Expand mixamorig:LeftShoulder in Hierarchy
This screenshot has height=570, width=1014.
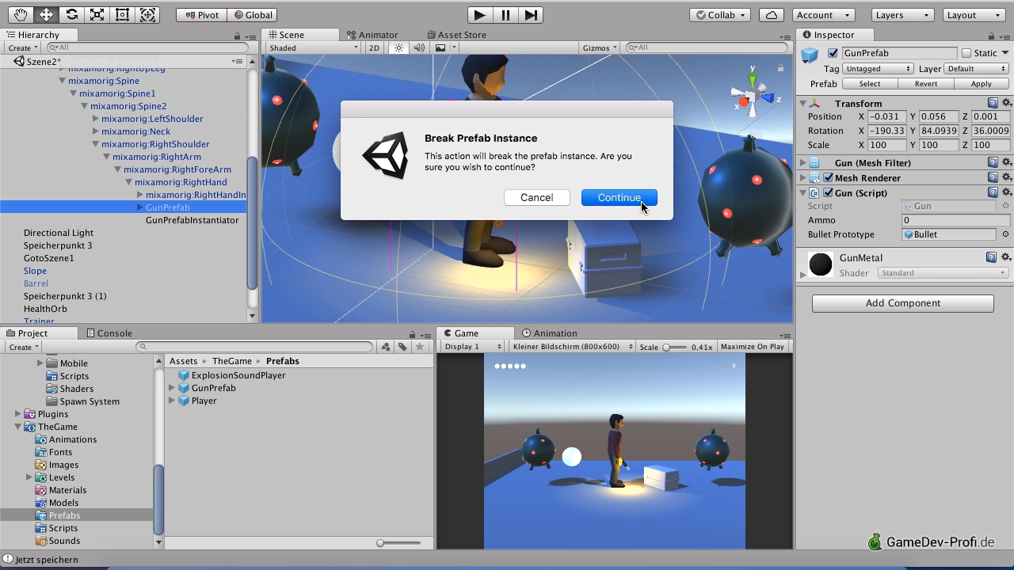click(x=96, y=119)
